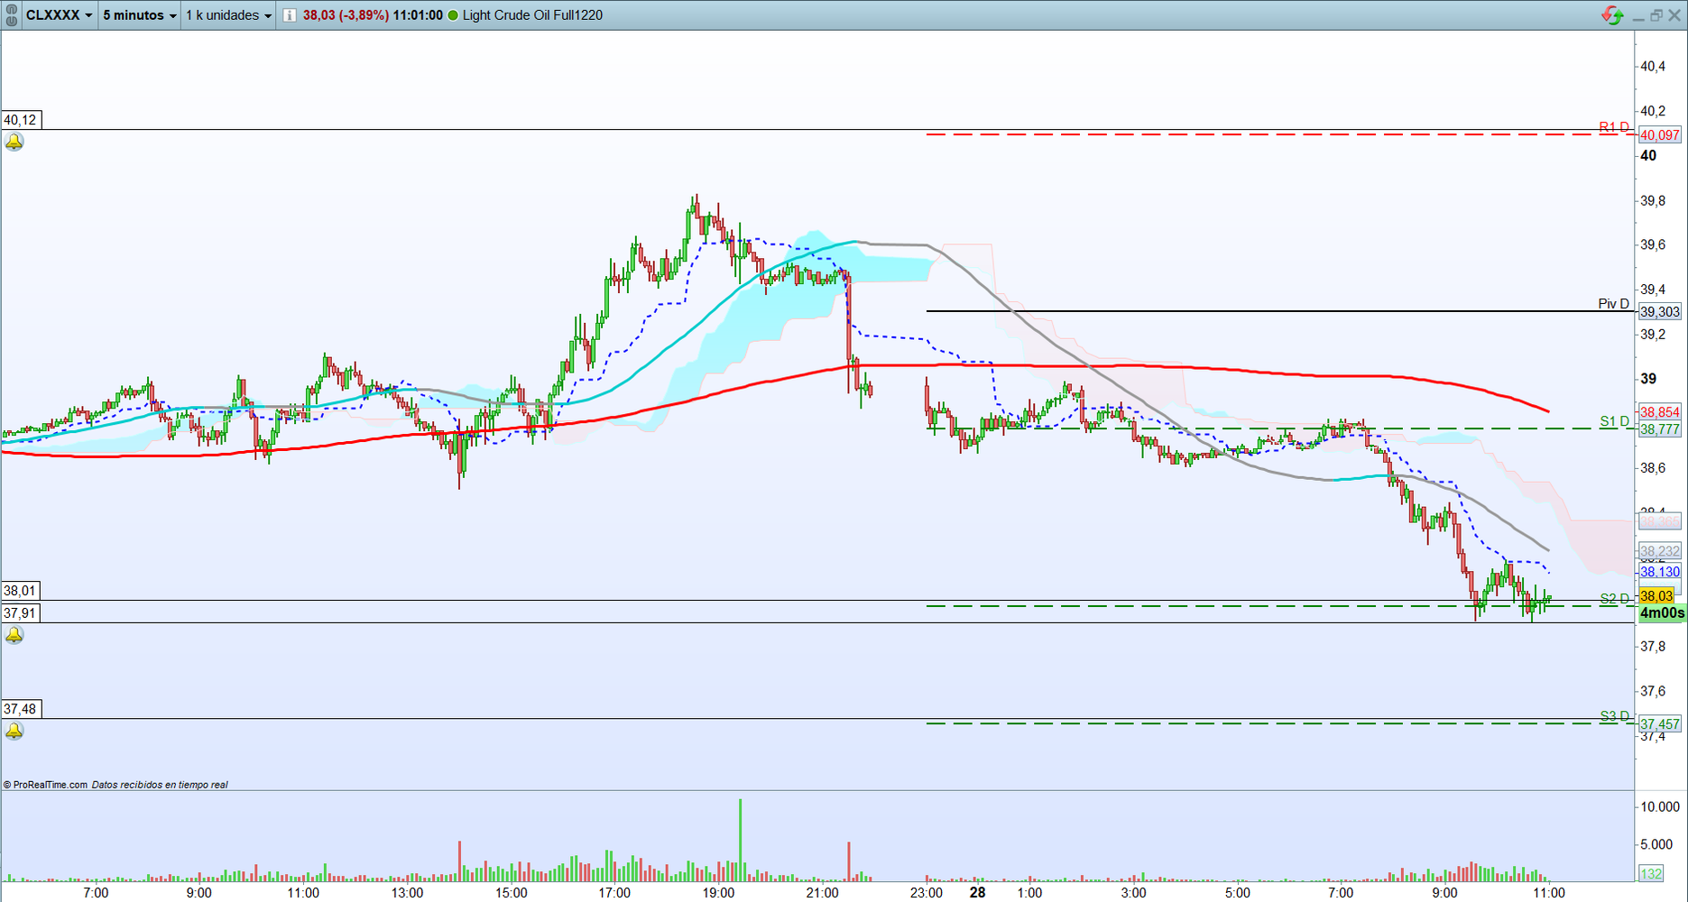The width and height of the screenshot is (1688, 902).
Task: Click the R1 D resistance label
Action: tap(1614, 127)
